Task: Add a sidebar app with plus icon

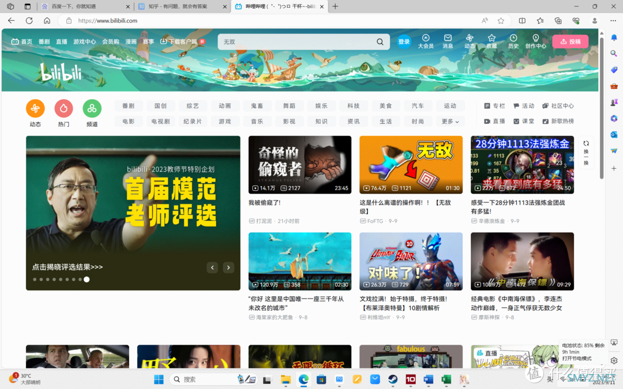Action: (x=614, y=169)
